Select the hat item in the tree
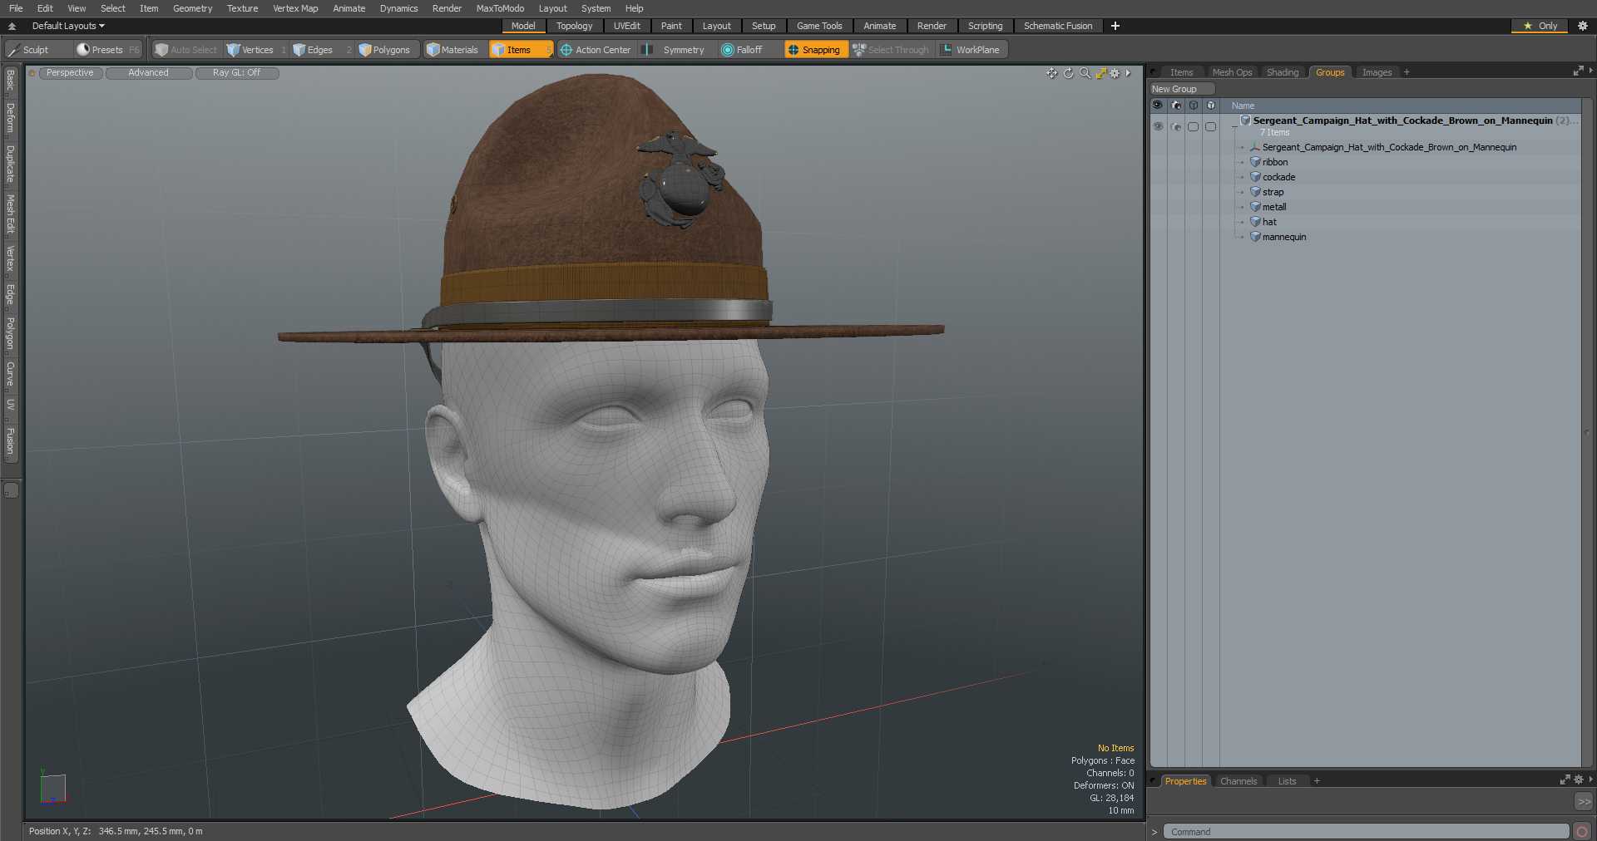 pos(1269,222)
